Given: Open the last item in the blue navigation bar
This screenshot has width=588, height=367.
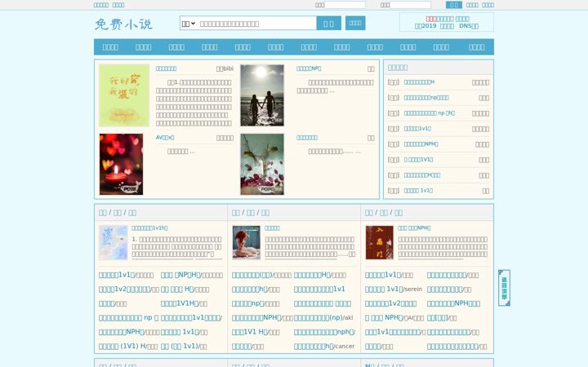Looking at the screenshot, I should coord(476,47).
